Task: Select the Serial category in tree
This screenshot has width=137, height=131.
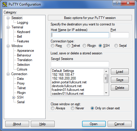Action: tap(21, 102)
